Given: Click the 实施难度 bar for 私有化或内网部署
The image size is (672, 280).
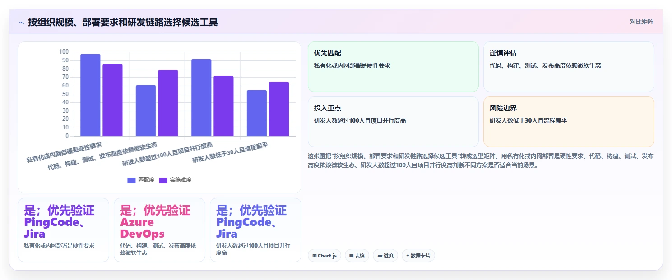Looking at the screenshot, I should click(112, 100).
